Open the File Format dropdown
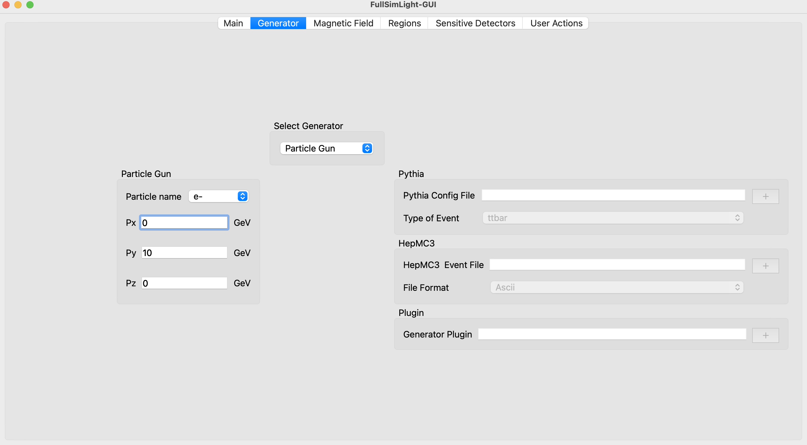Screen dimensions: 807x445 point(616,287)
